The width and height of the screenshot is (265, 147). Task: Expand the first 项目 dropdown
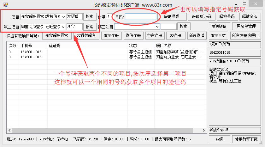click(63, 16)
